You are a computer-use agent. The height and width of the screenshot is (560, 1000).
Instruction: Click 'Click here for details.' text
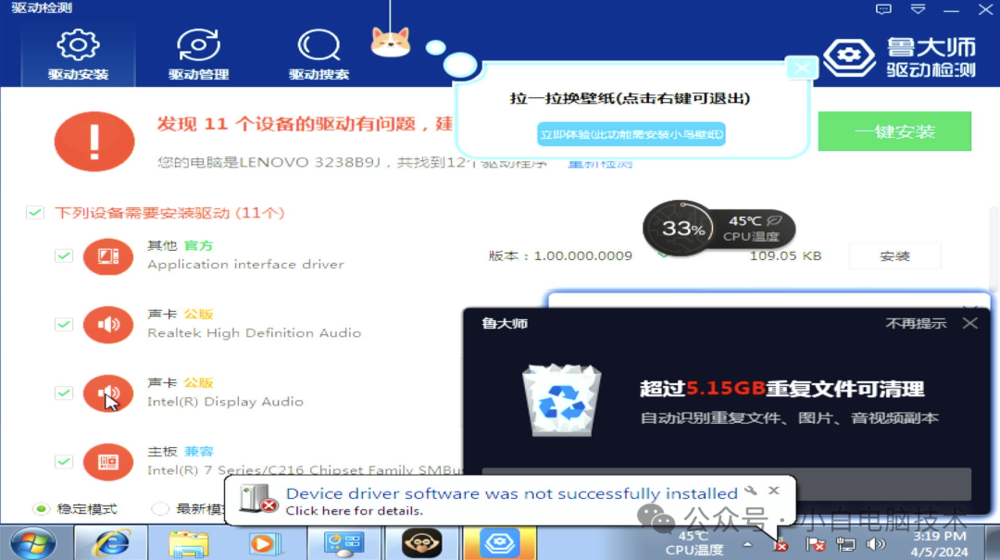[354, 511]
